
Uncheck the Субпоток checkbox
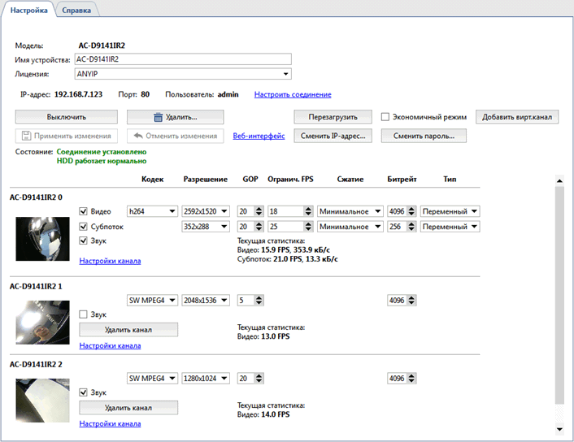pos(84,227)
